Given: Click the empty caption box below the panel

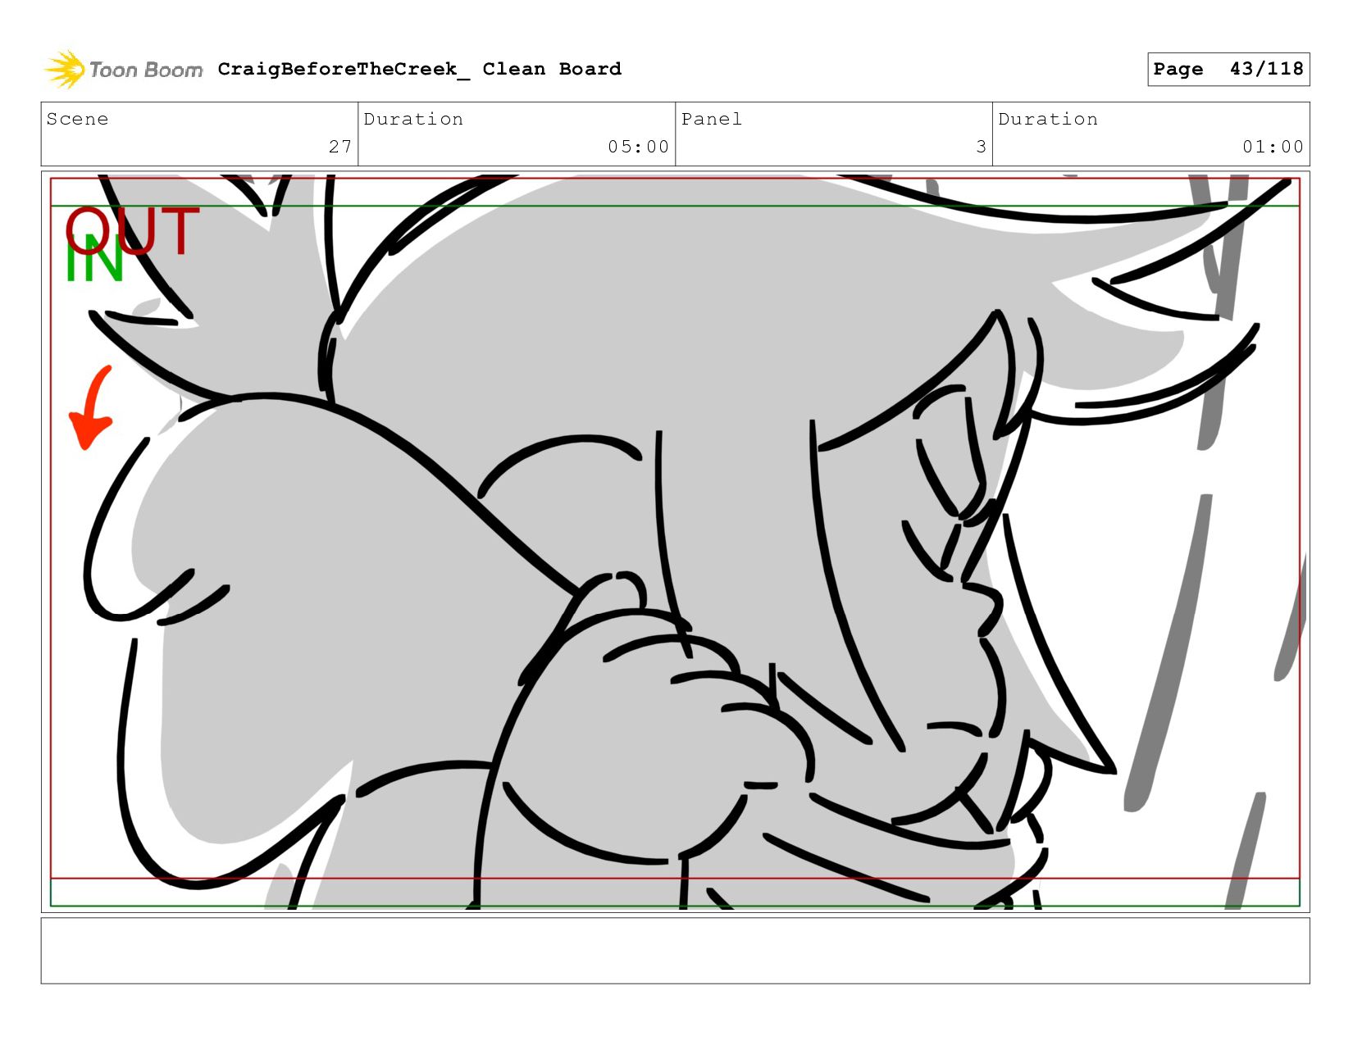Looking at the screenshot, I should (x=675, y=951).
